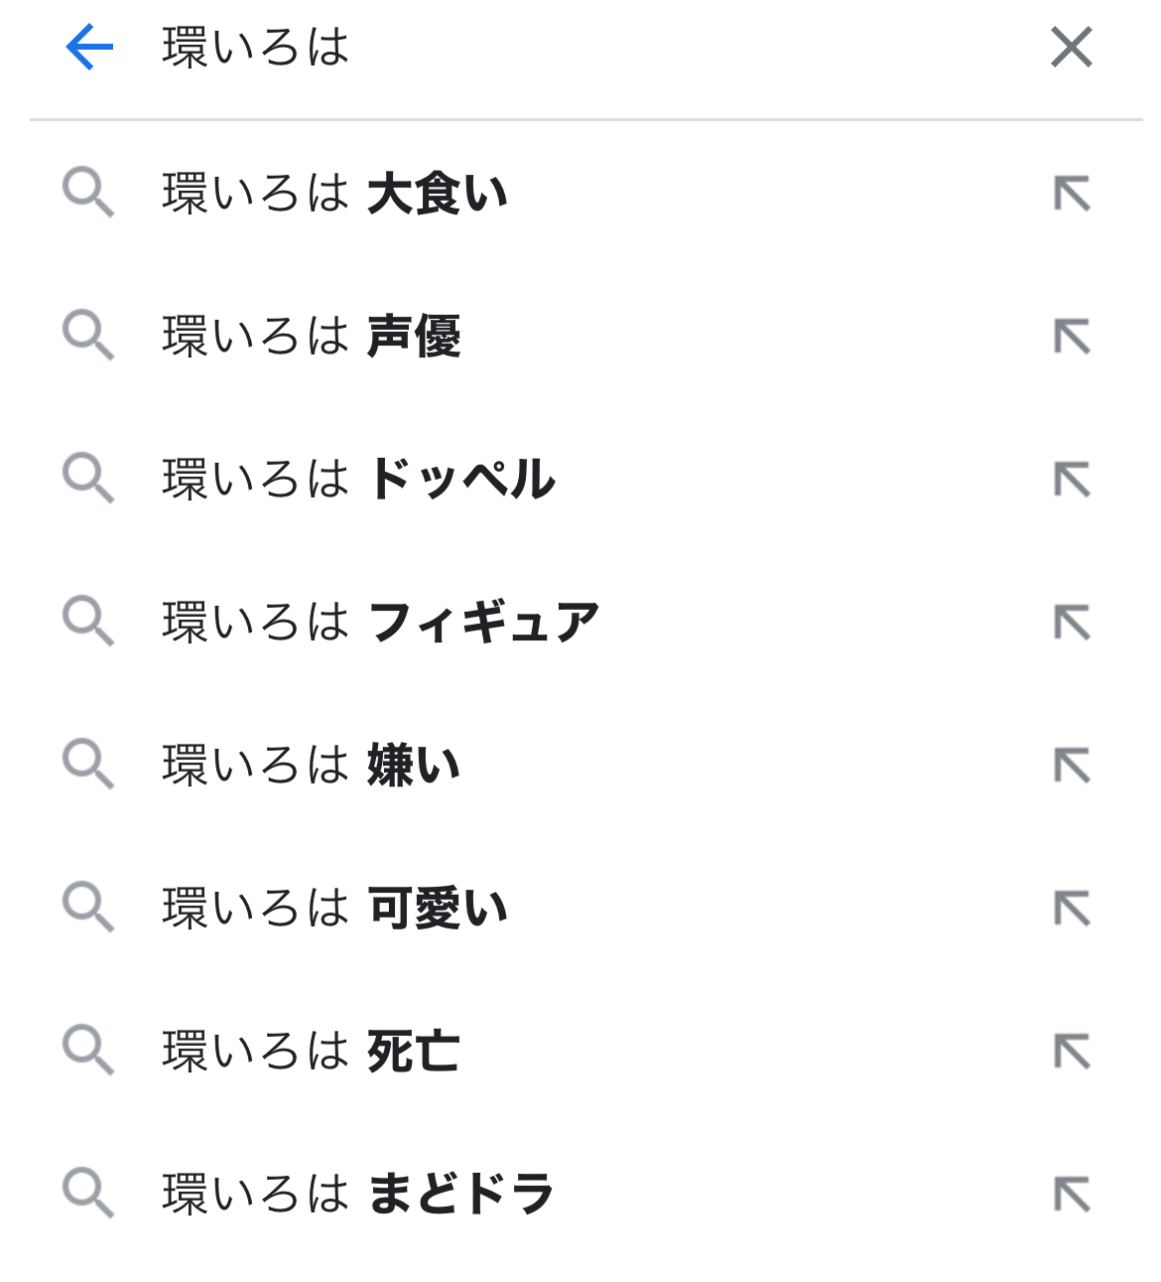Tap the insert arrow beside まどドラ
The image size is (1161, 1282).
click(x=1072, y=1195)
